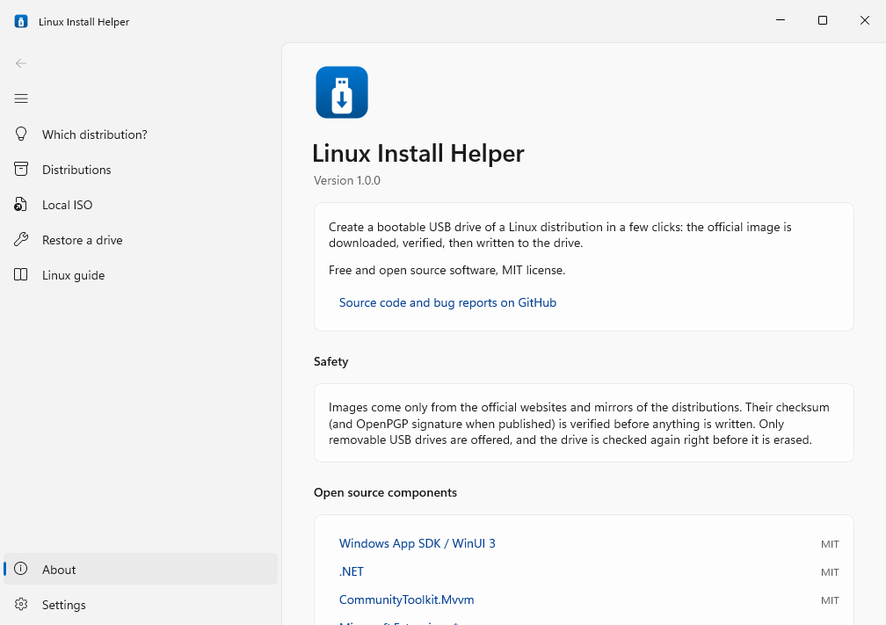Click the back arrow icon
The width and height of the screenshot is (886, 625).
coord(21,63)
